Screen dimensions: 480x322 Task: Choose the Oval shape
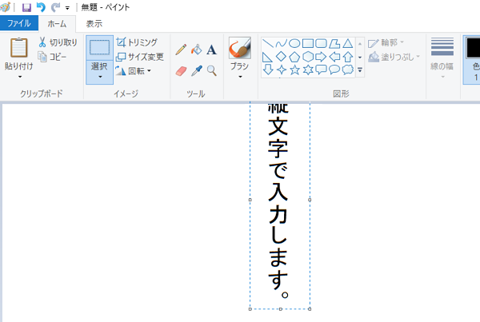[x=294, y=43]
